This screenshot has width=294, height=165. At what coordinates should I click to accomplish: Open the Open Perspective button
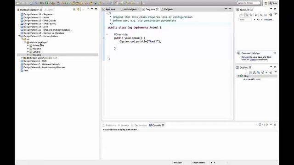(266, 3)
